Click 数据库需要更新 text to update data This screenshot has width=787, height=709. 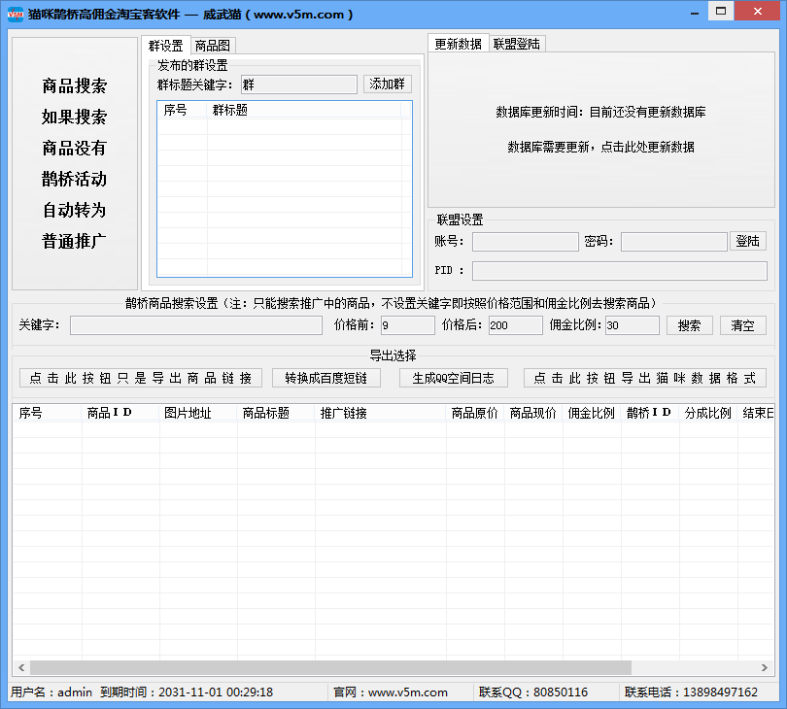(x=600, y=148)
